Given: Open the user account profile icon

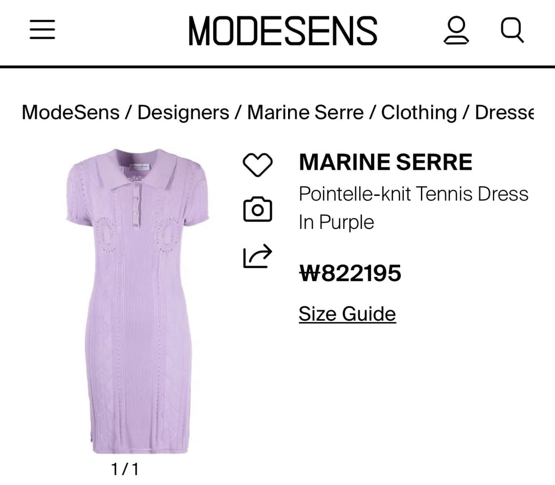Looking at the screenshot, I should 456,30.
